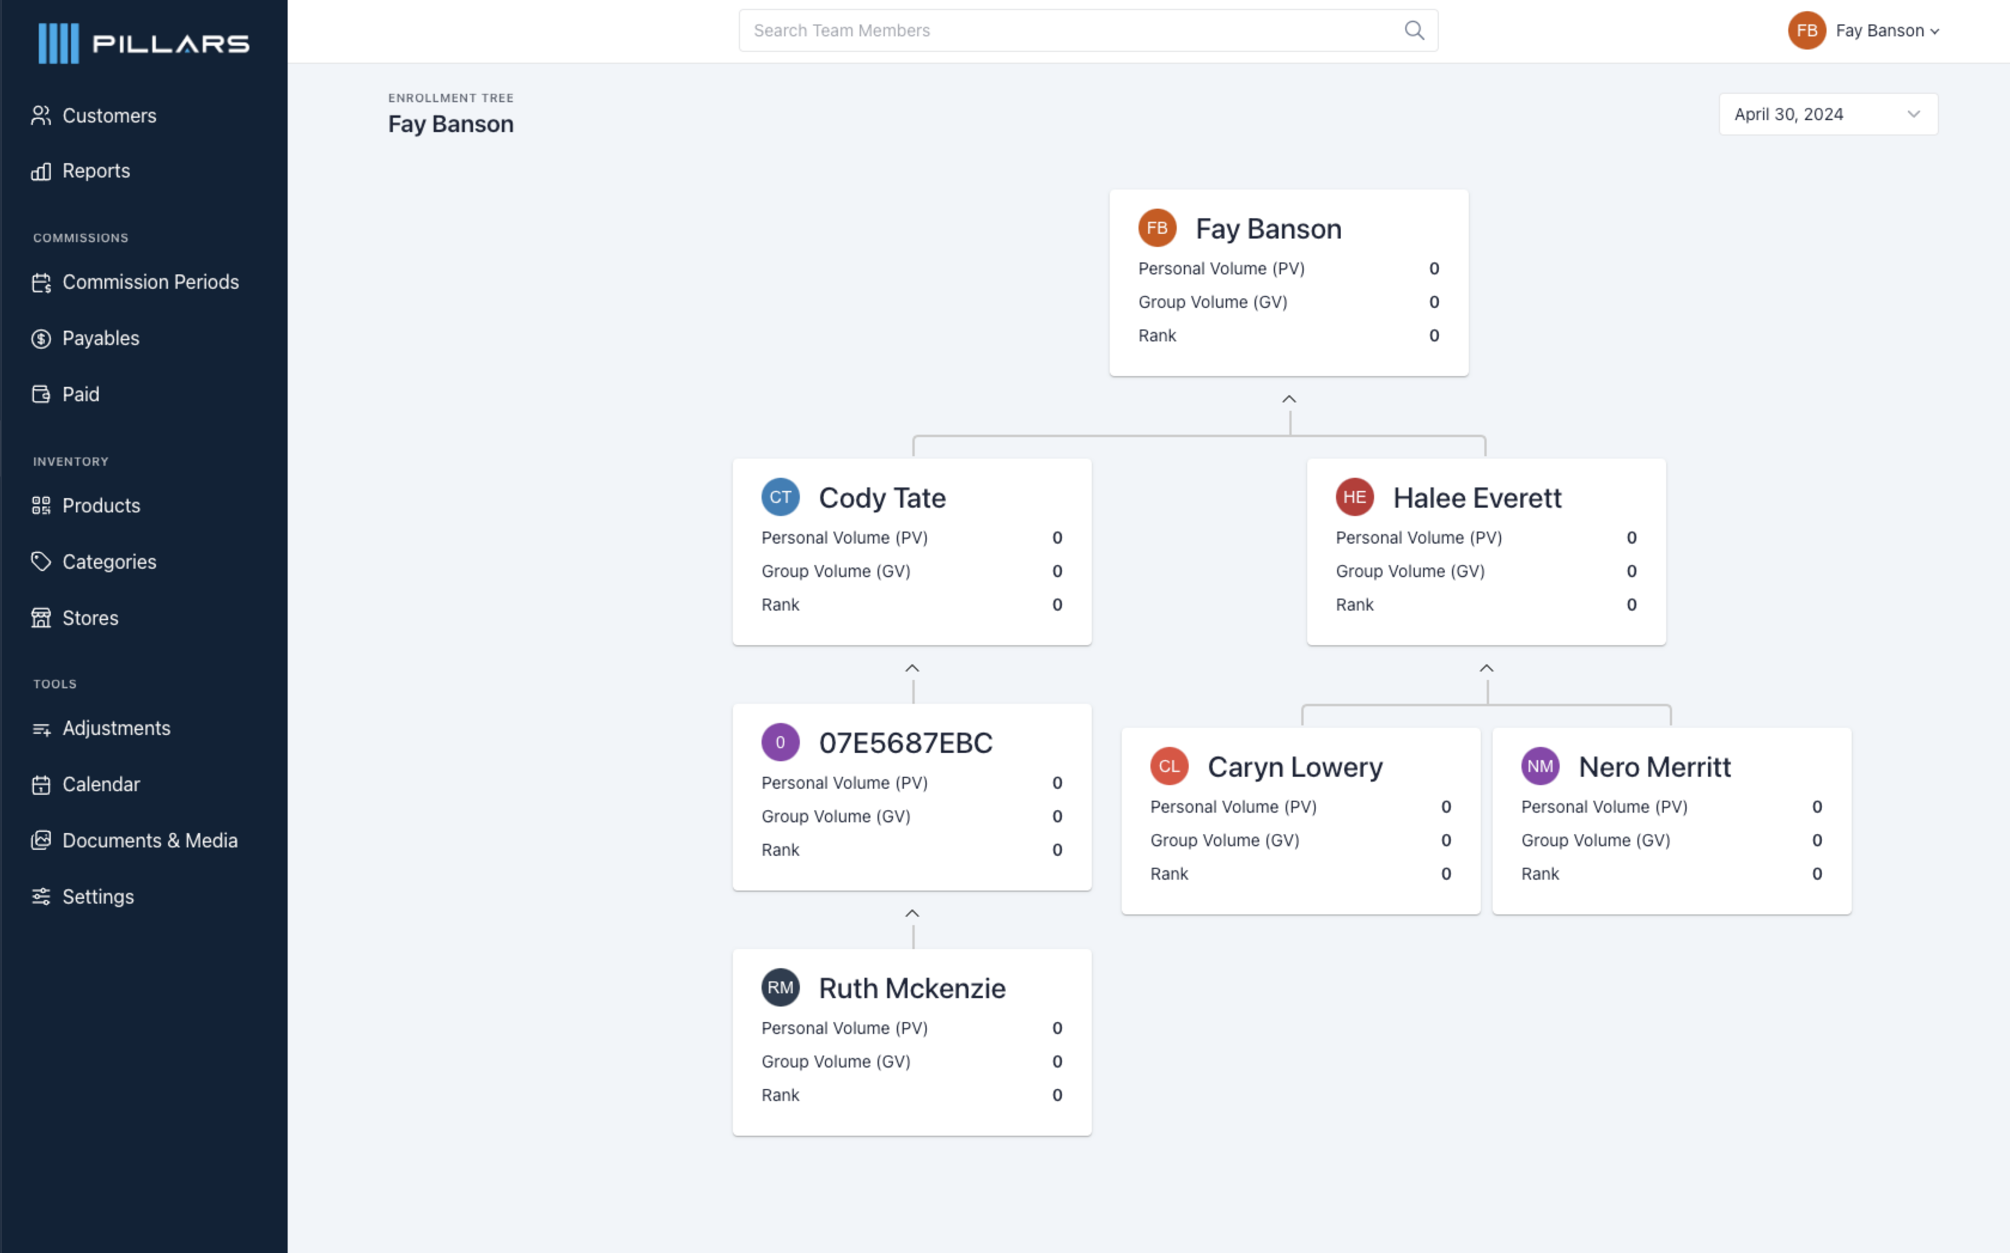Open Commission Periods in the sidebar
The height and width of the screenshot is (1253, 2010).
point(150,282)
